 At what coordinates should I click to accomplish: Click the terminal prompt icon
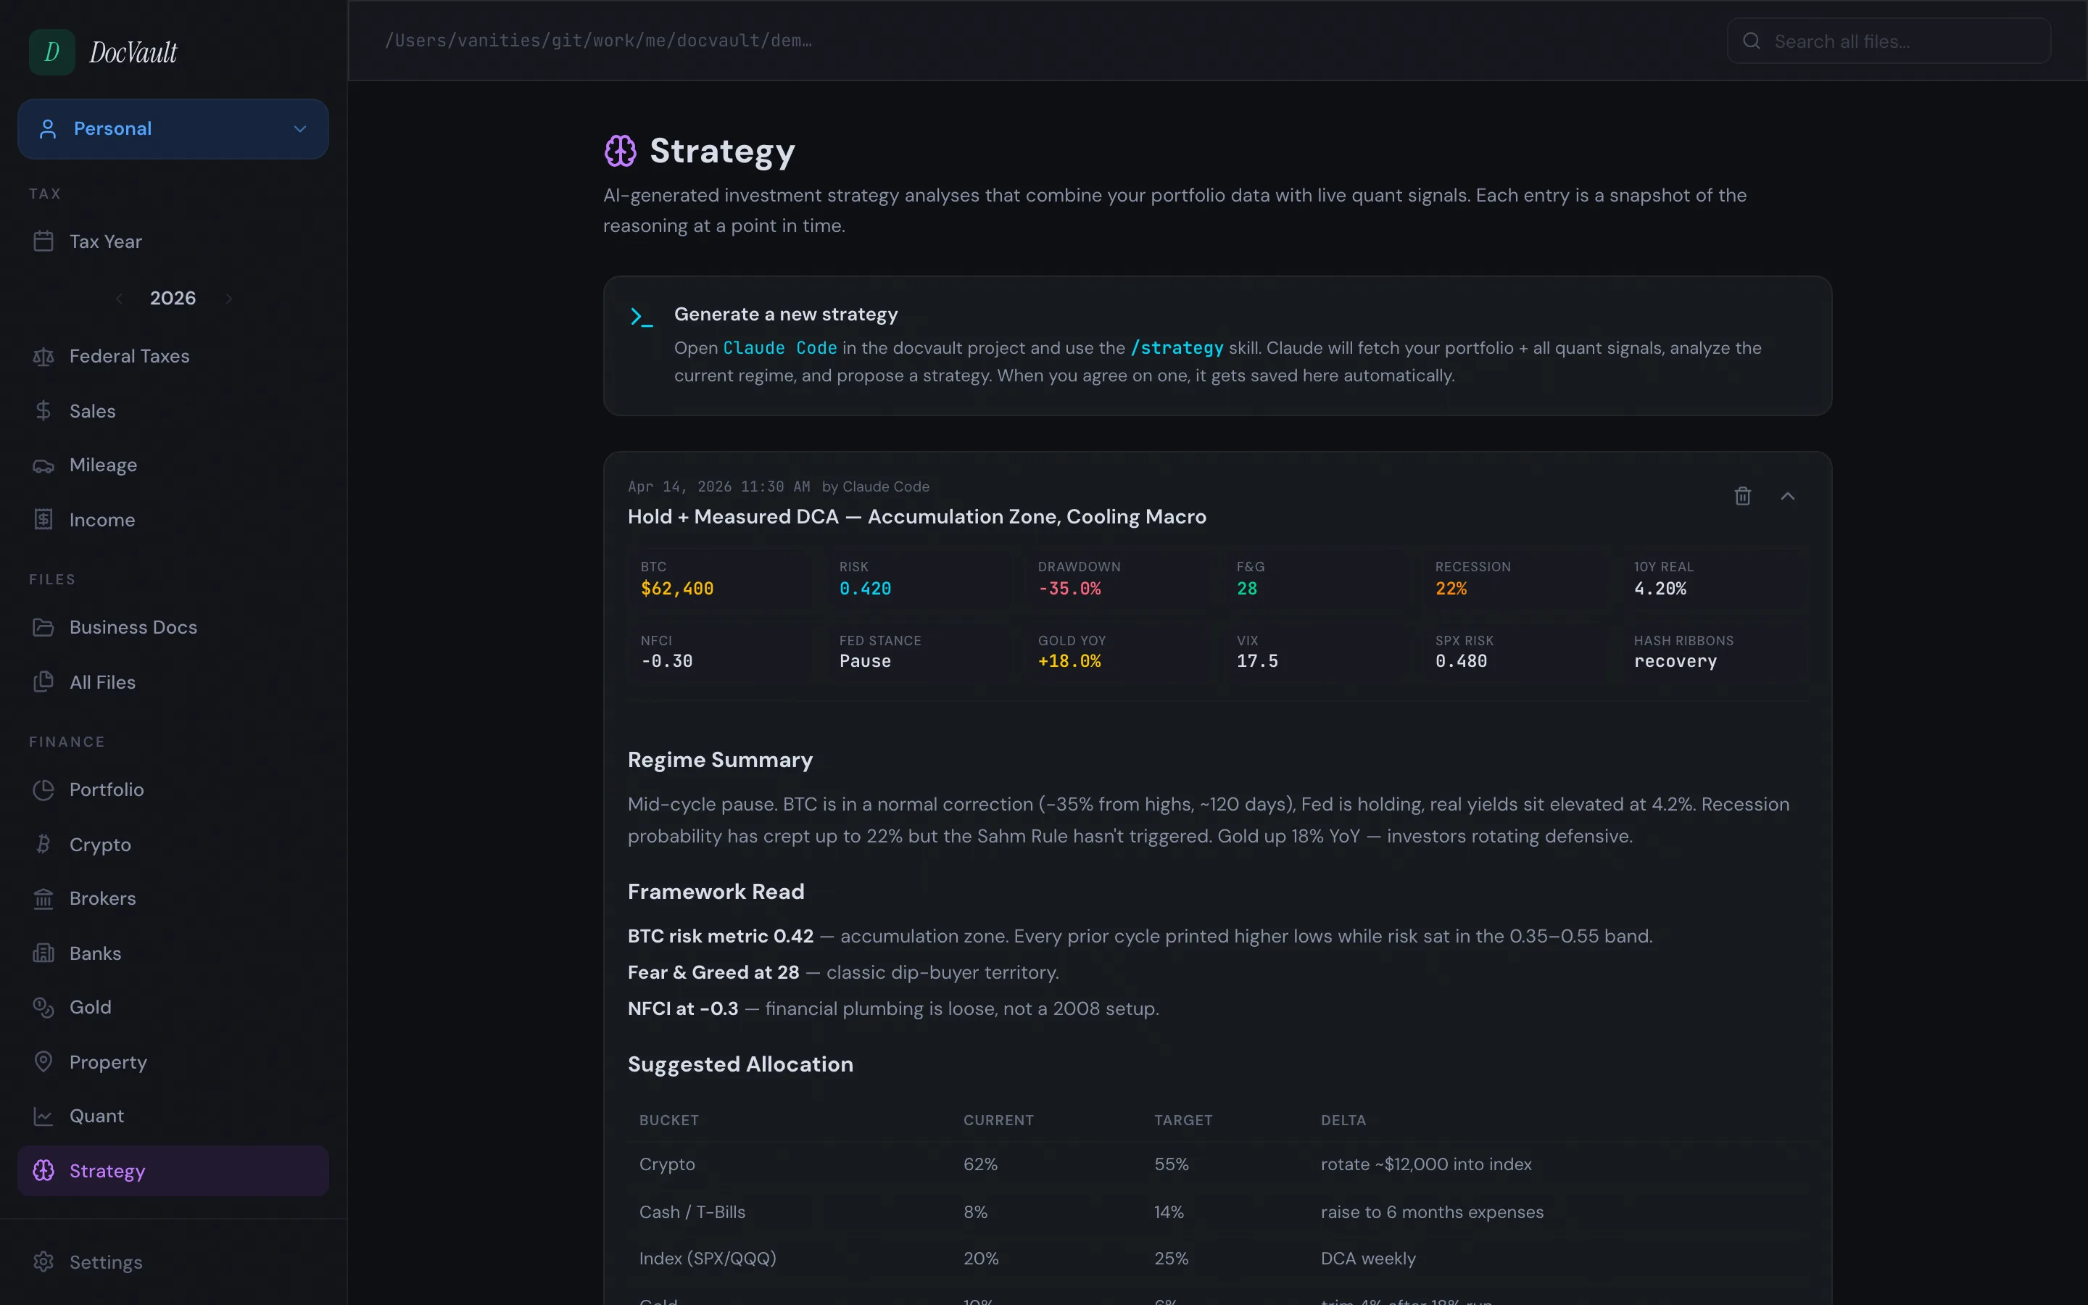tap(641, 317)
